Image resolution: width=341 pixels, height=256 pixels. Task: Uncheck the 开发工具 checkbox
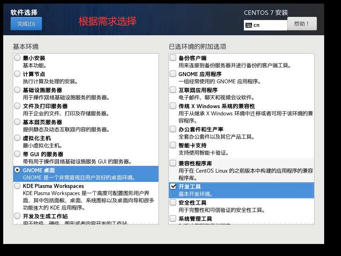pyautogui.click(x=173, y=186)
